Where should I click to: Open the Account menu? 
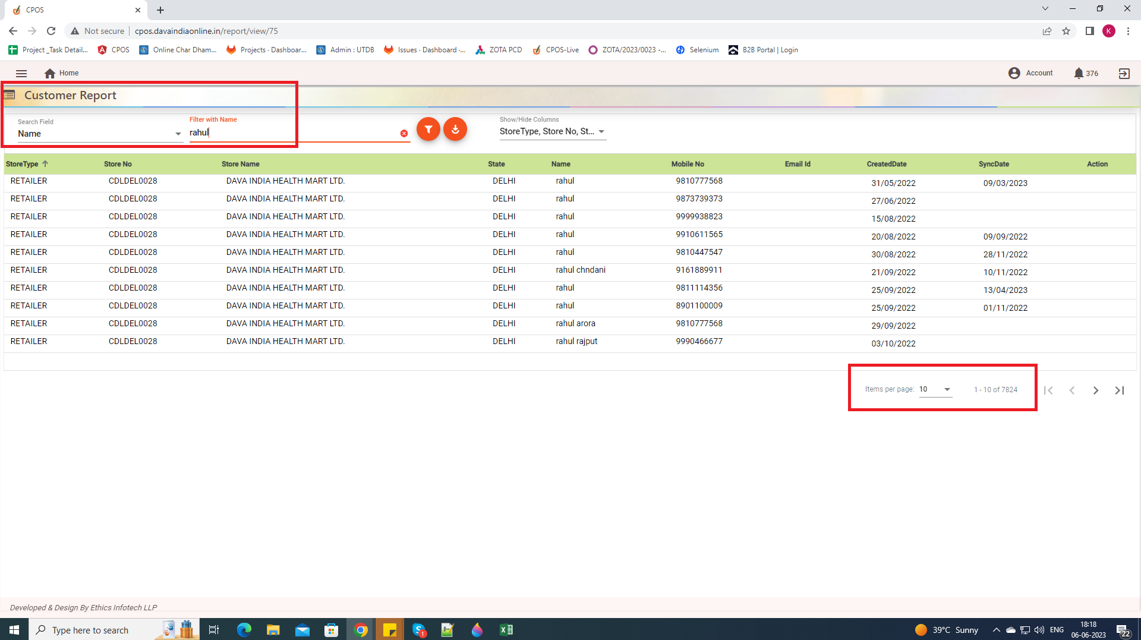point(1030,73)
